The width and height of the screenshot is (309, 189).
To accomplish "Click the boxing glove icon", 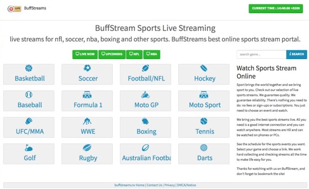I will tap(146, 121).
